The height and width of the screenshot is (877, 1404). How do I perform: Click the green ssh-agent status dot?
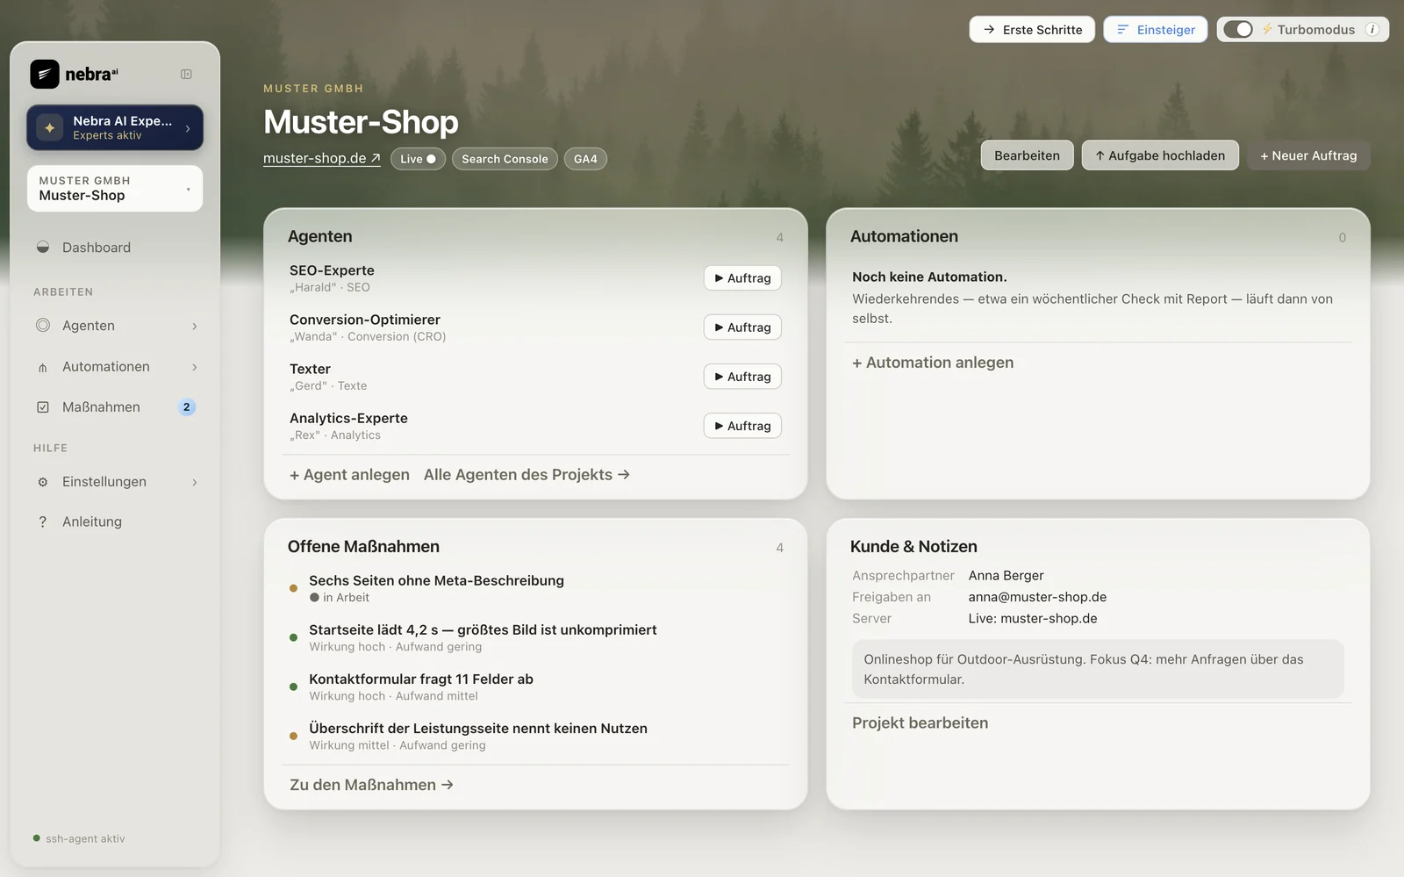click(x=36, y=838)
